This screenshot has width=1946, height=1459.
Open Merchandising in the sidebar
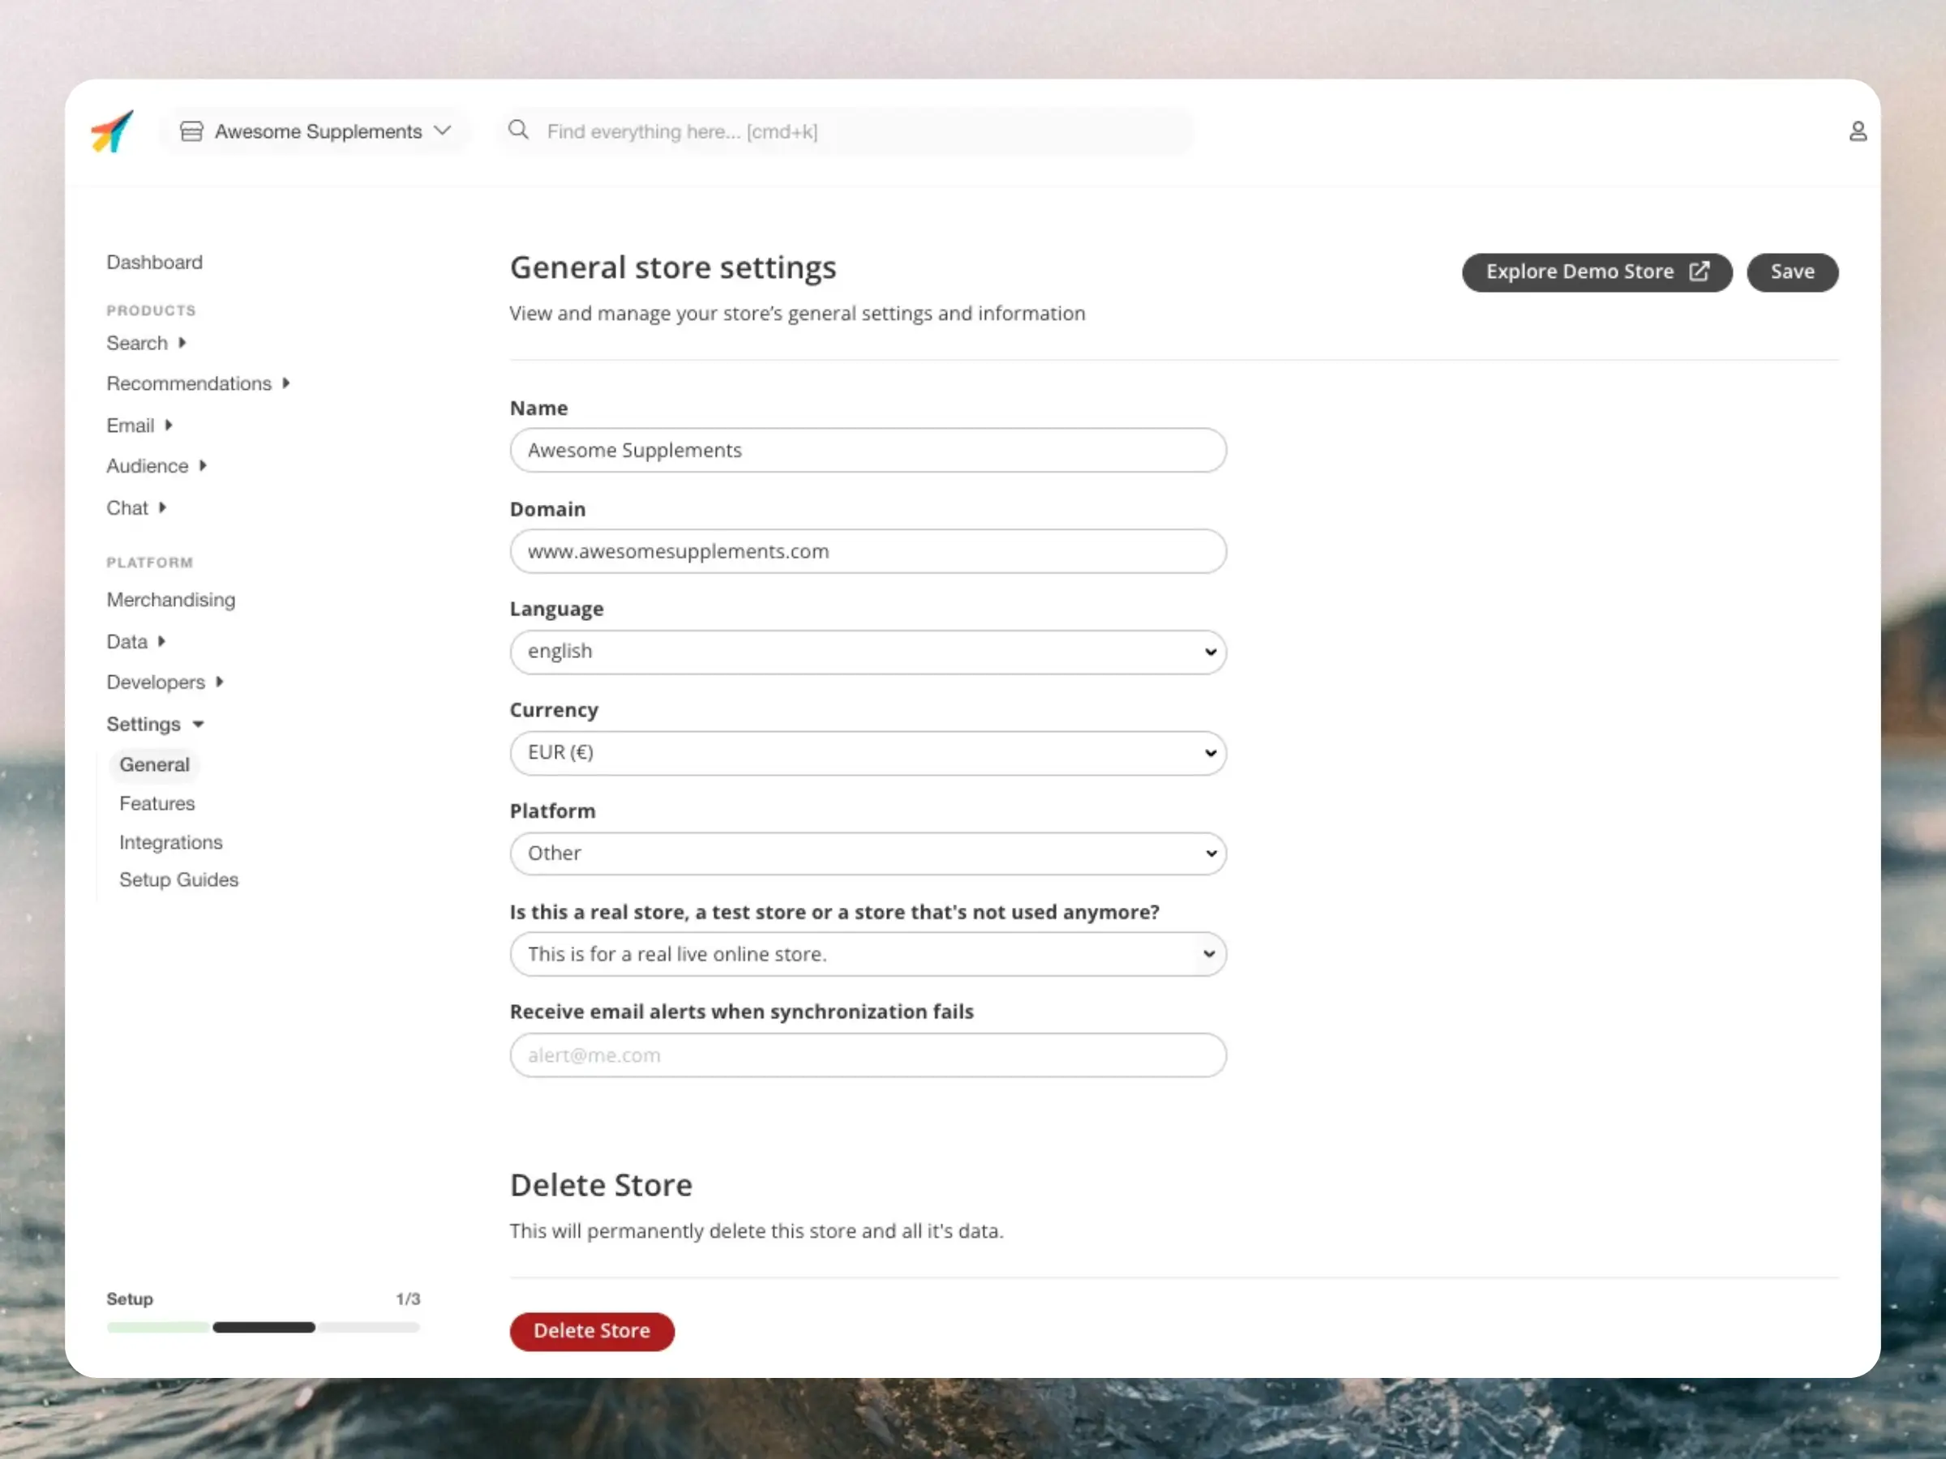170,600
